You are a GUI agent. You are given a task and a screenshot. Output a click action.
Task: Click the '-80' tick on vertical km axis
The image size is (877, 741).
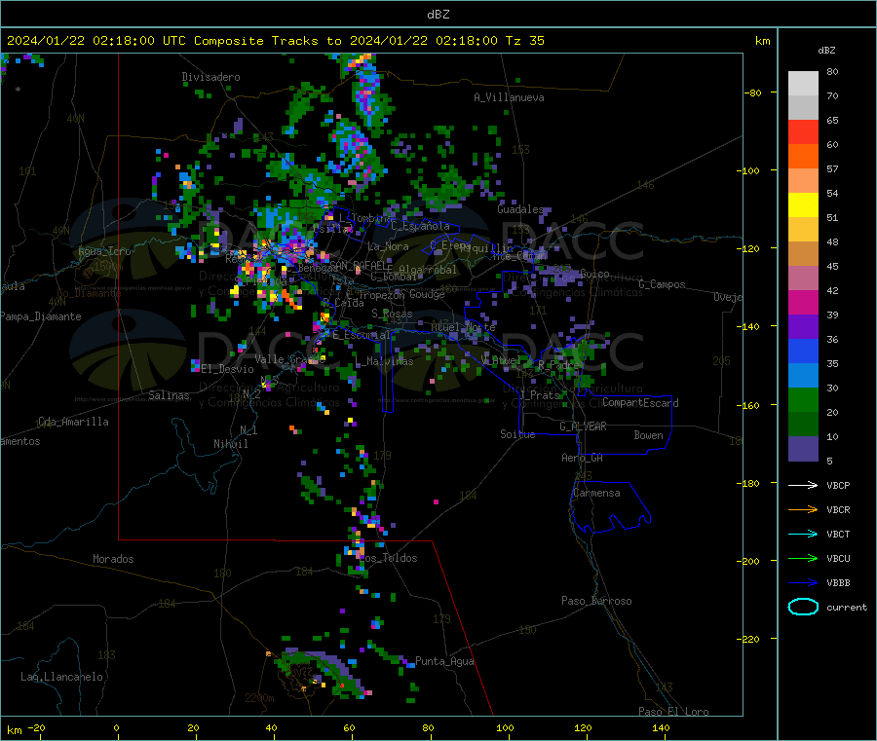[x=752, y=93]
